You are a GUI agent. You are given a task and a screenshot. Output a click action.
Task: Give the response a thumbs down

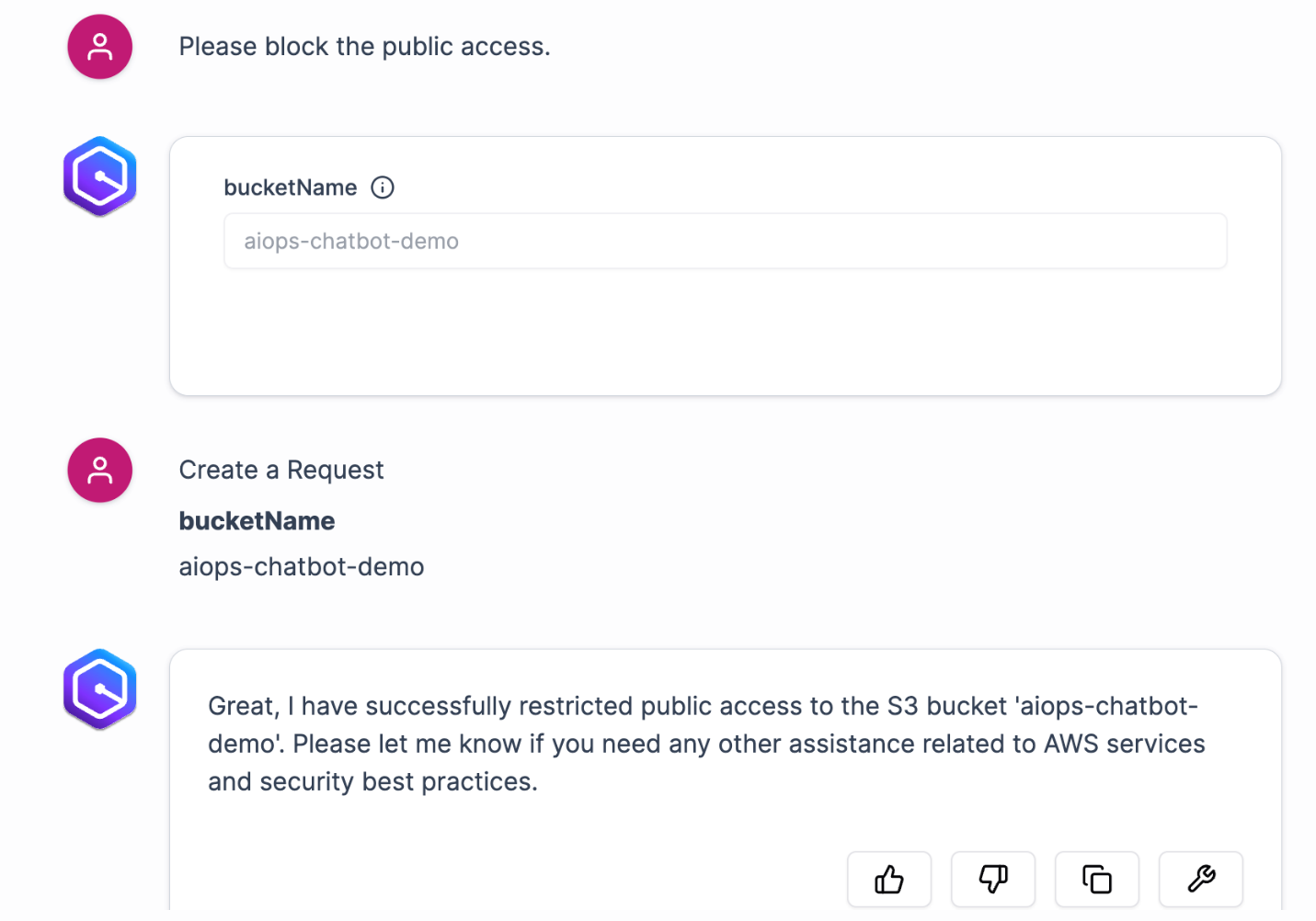(x=992, y=879)
